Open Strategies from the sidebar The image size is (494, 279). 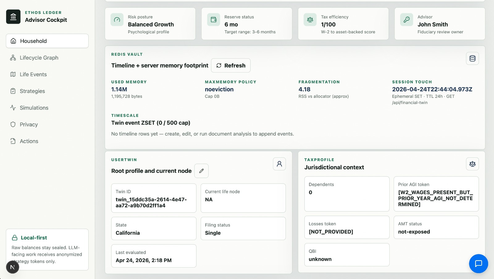(32, 91)
